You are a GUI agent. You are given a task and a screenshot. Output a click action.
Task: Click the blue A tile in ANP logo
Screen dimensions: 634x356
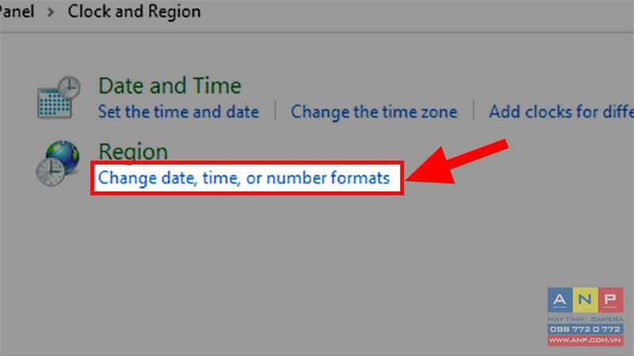click(560, 300)
